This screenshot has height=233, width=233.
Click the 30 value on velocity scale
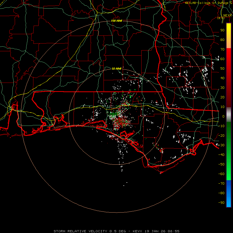point(222,88)
